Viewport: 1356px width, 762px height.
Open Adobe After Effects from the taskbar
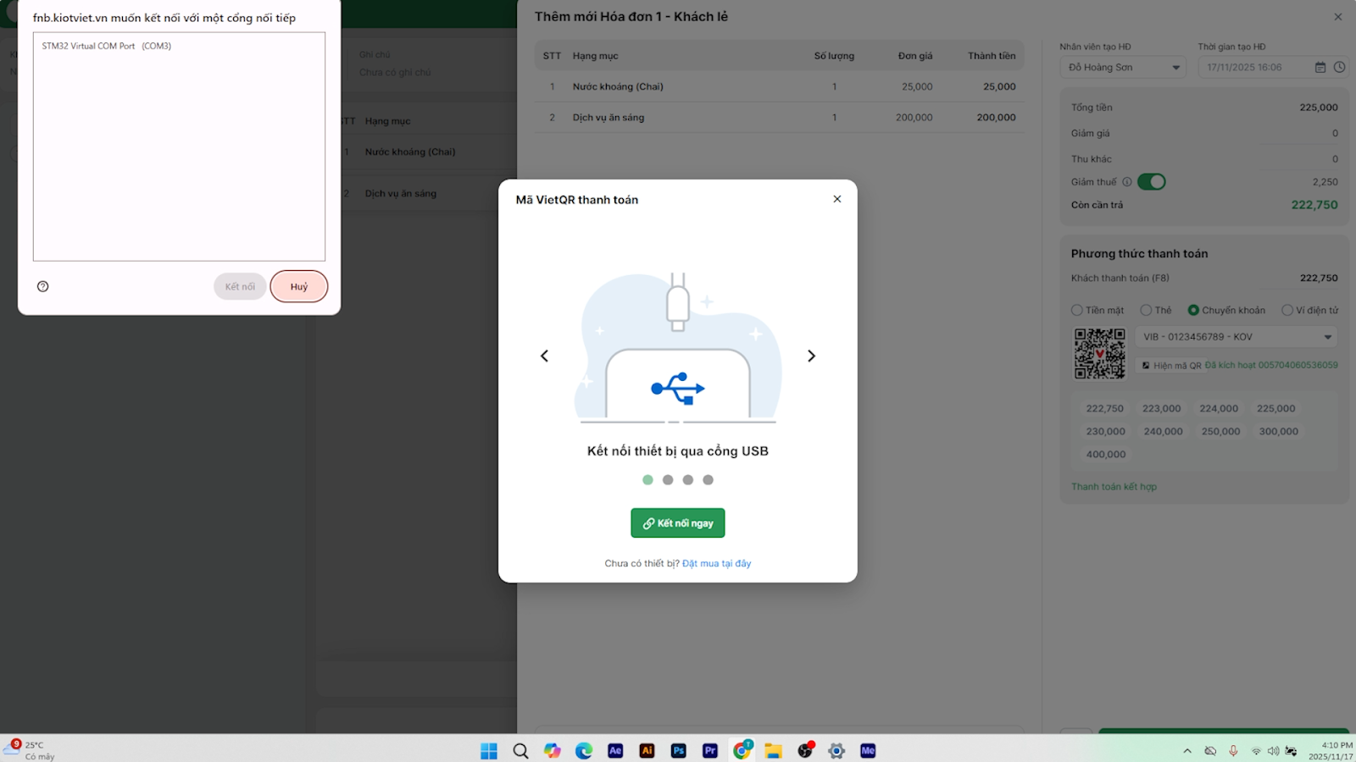[615, 751]
